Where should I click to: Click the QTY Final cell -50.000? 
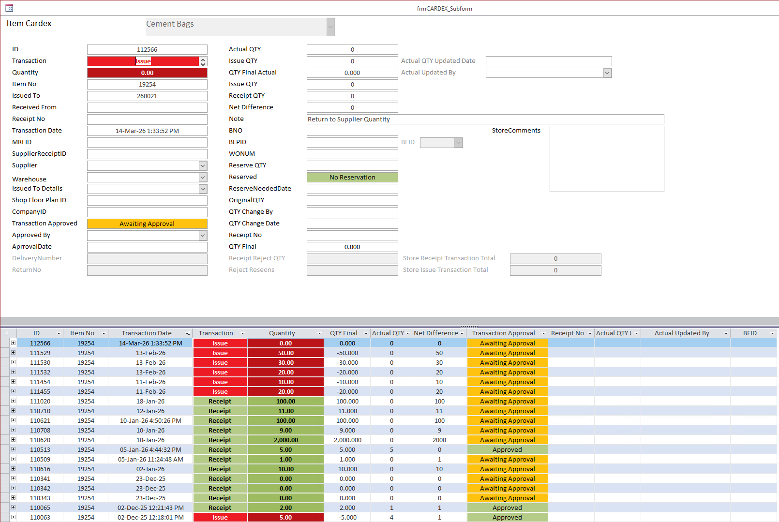[x=347, y=353]
